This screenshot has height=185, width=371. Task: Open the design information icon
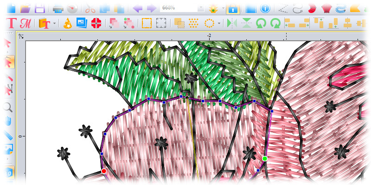(x=265, y=8)
